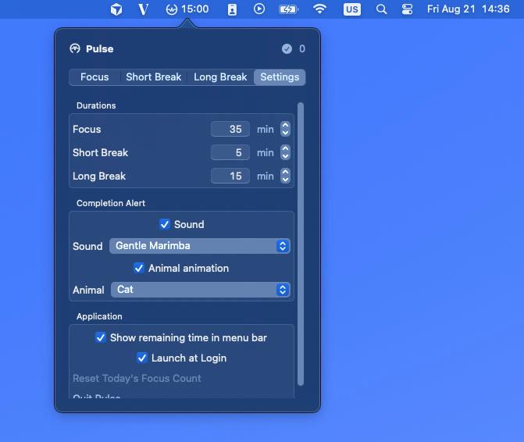
Task: Uncheck Animal animation
Action: click(x=139, y=268)
